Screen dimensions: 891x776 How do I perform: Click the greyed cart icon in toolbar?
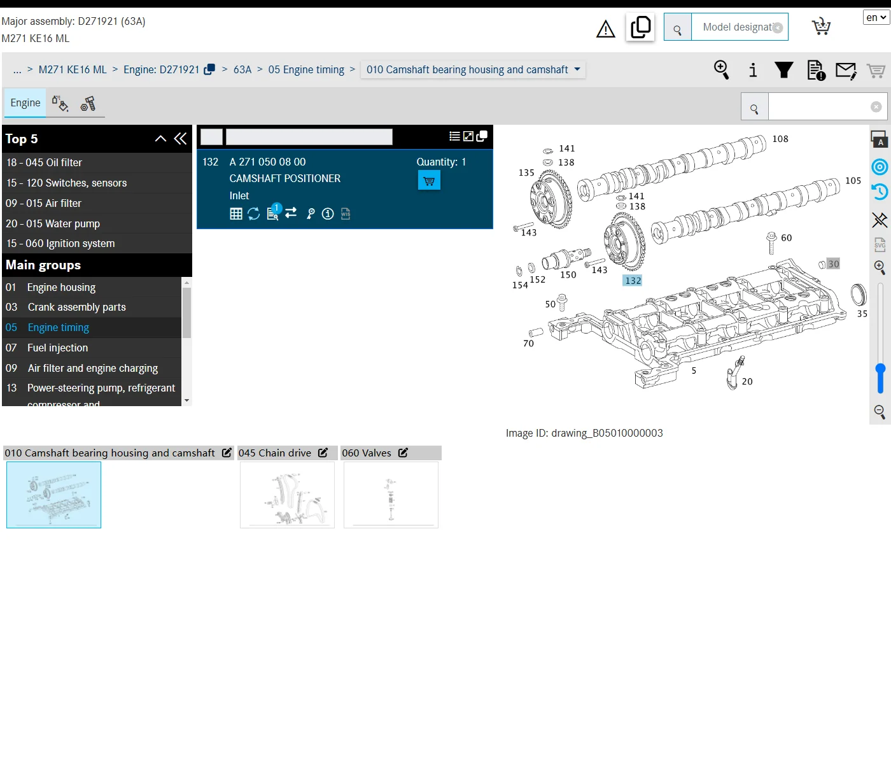click(x=876, y=71)
